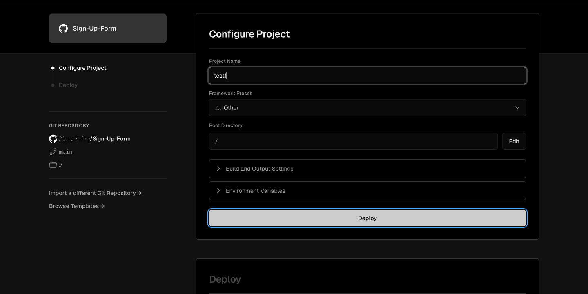
Task: Click the git branch icon next to main
Action: (53, 151)
